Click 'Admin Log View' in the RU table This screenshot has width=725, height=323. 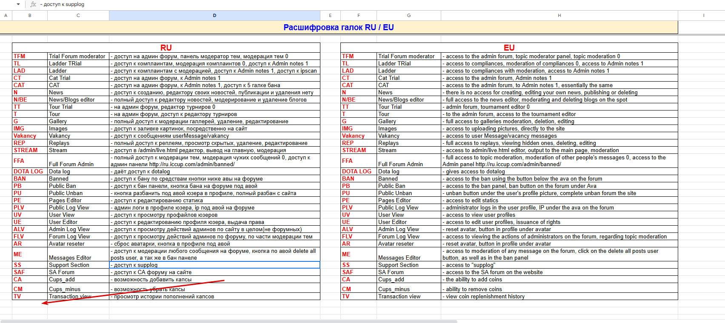click(69, 229)
